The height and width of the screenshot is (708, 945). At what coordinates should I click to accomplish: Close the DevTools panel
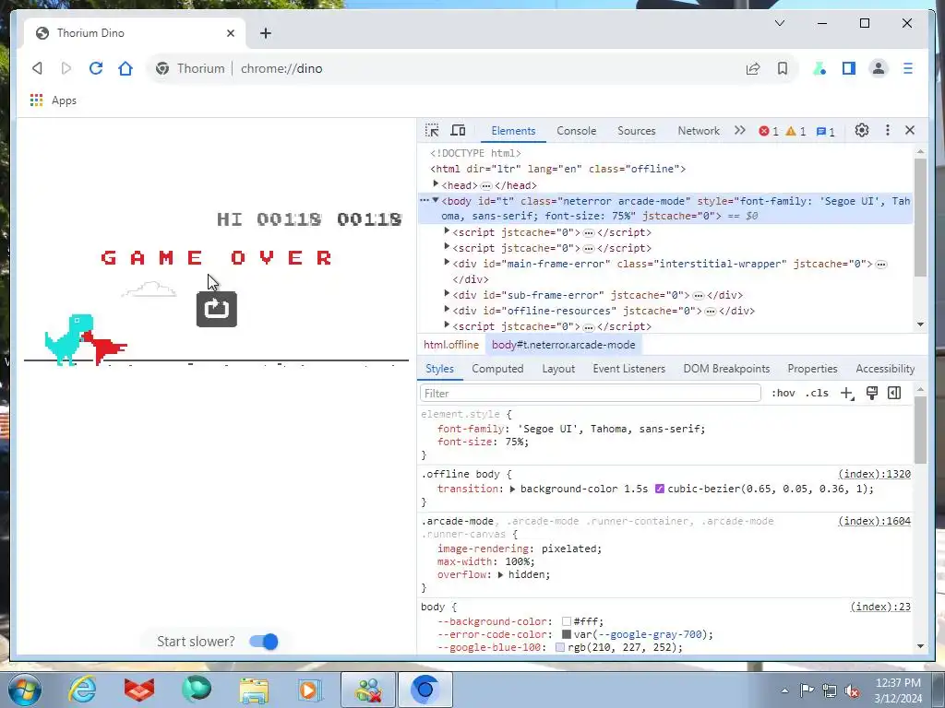(909, 130)
